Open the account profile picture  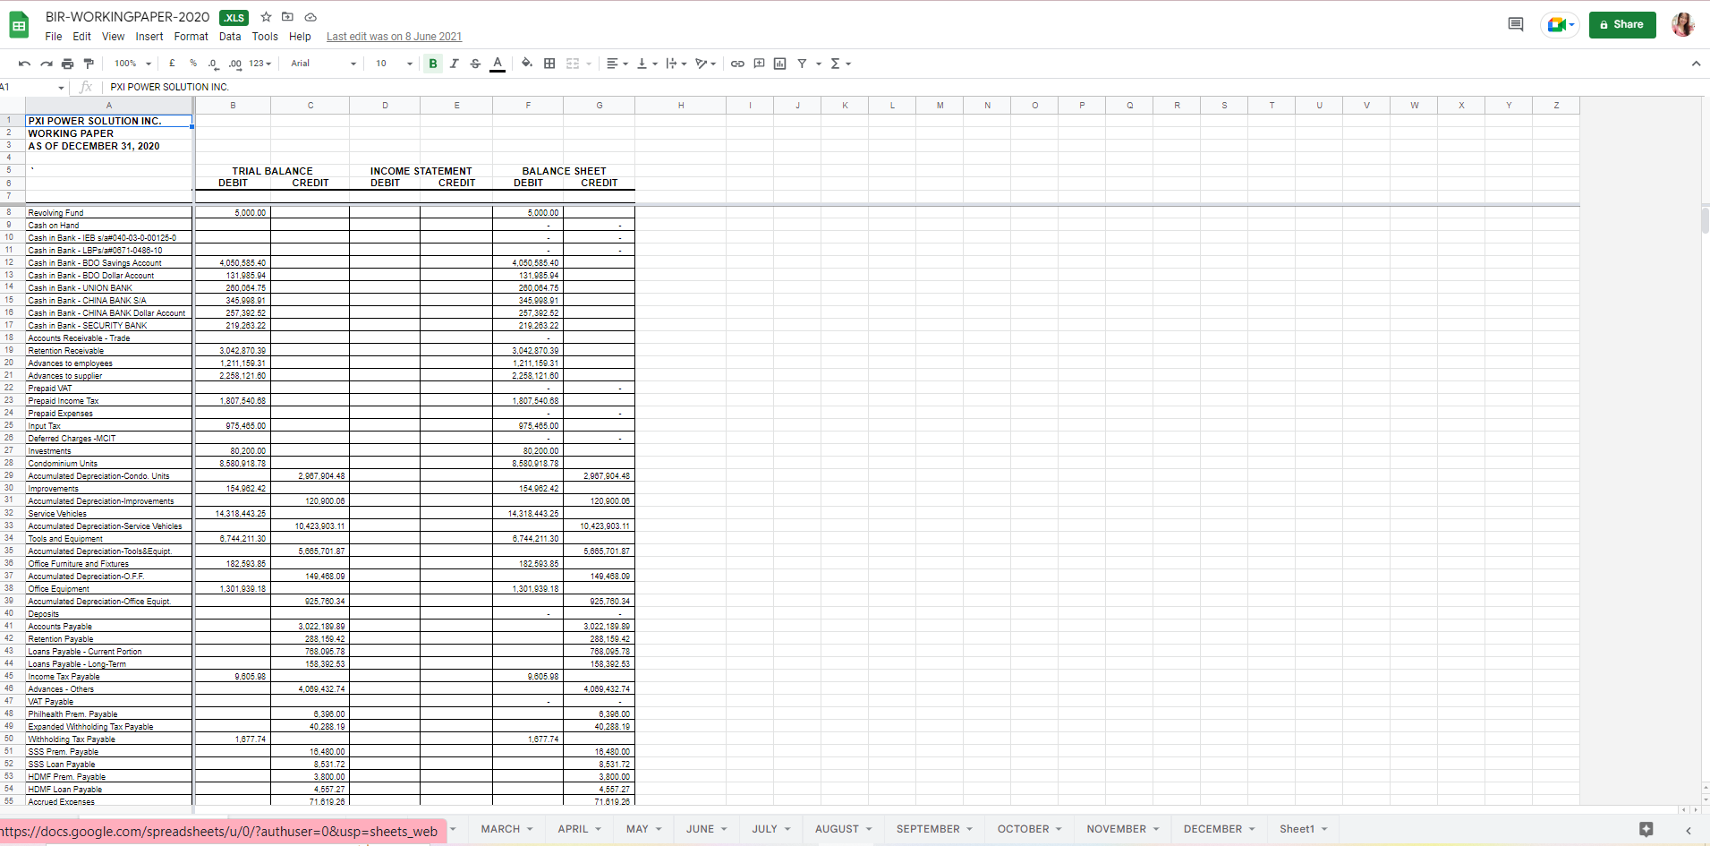tap(1683, 24)
